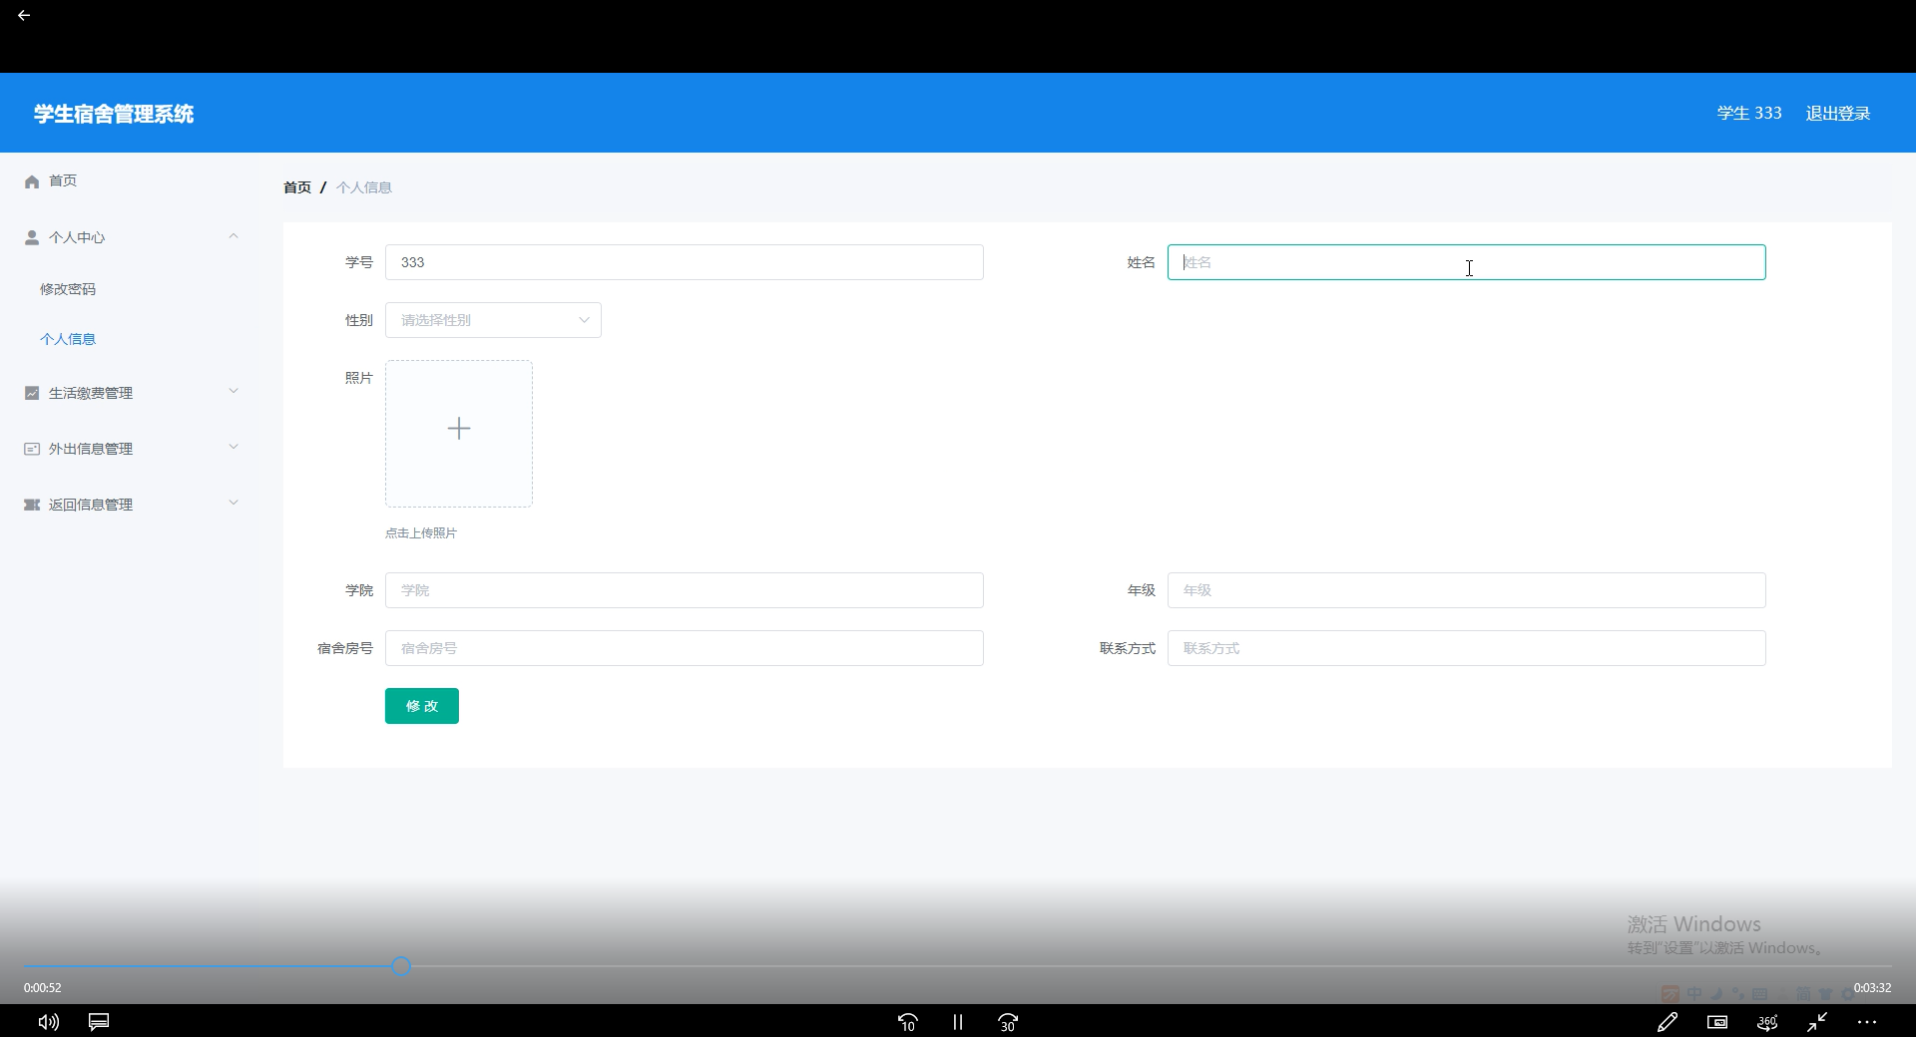
Task: Click the pencil edit icon in player
Action: 1668,1022
